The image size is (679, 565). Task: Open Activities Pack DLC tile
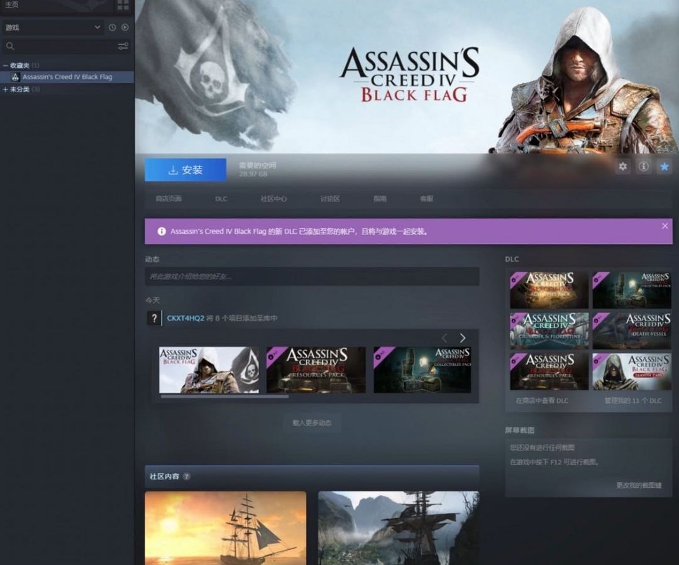coord(549,290)
